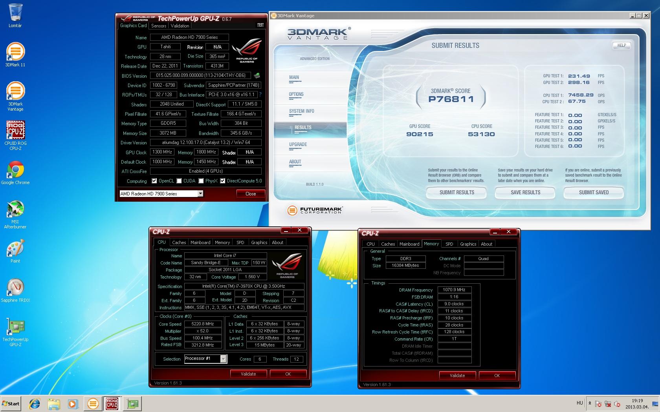
Task: Switch to 3DMark Vantage taskbar icon
Action: tap(93, 403)
